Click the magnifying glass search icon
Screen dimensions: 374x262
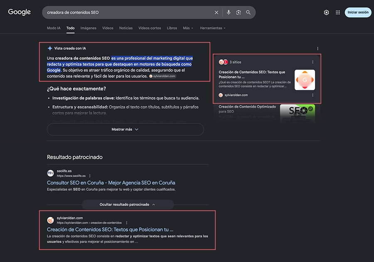tap(249, 12)
